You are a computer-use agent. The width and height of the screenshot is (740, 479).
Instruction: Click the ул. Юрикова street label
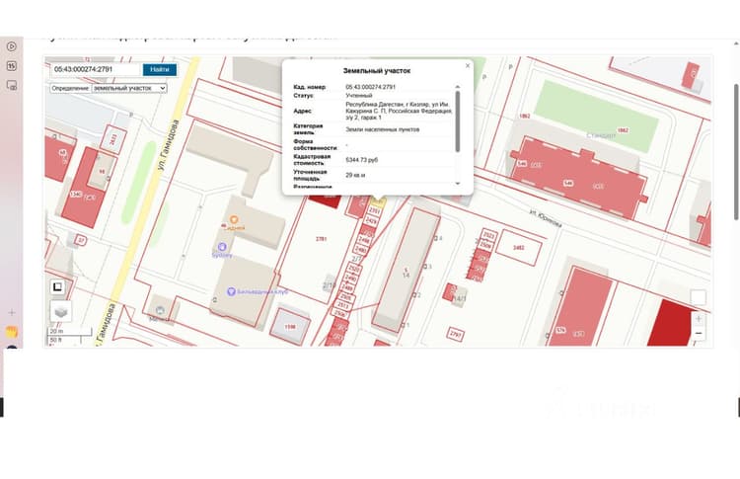(546, 218)
